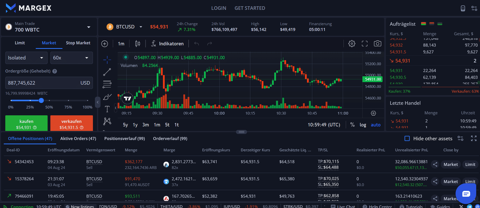Open BTCUSD pair dropdown

coord(141,27)
